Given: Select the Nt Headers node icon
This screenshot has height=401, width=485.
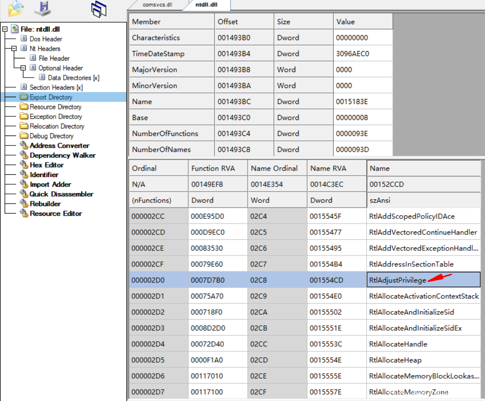Looking at the screenshot, I should 24,48.
